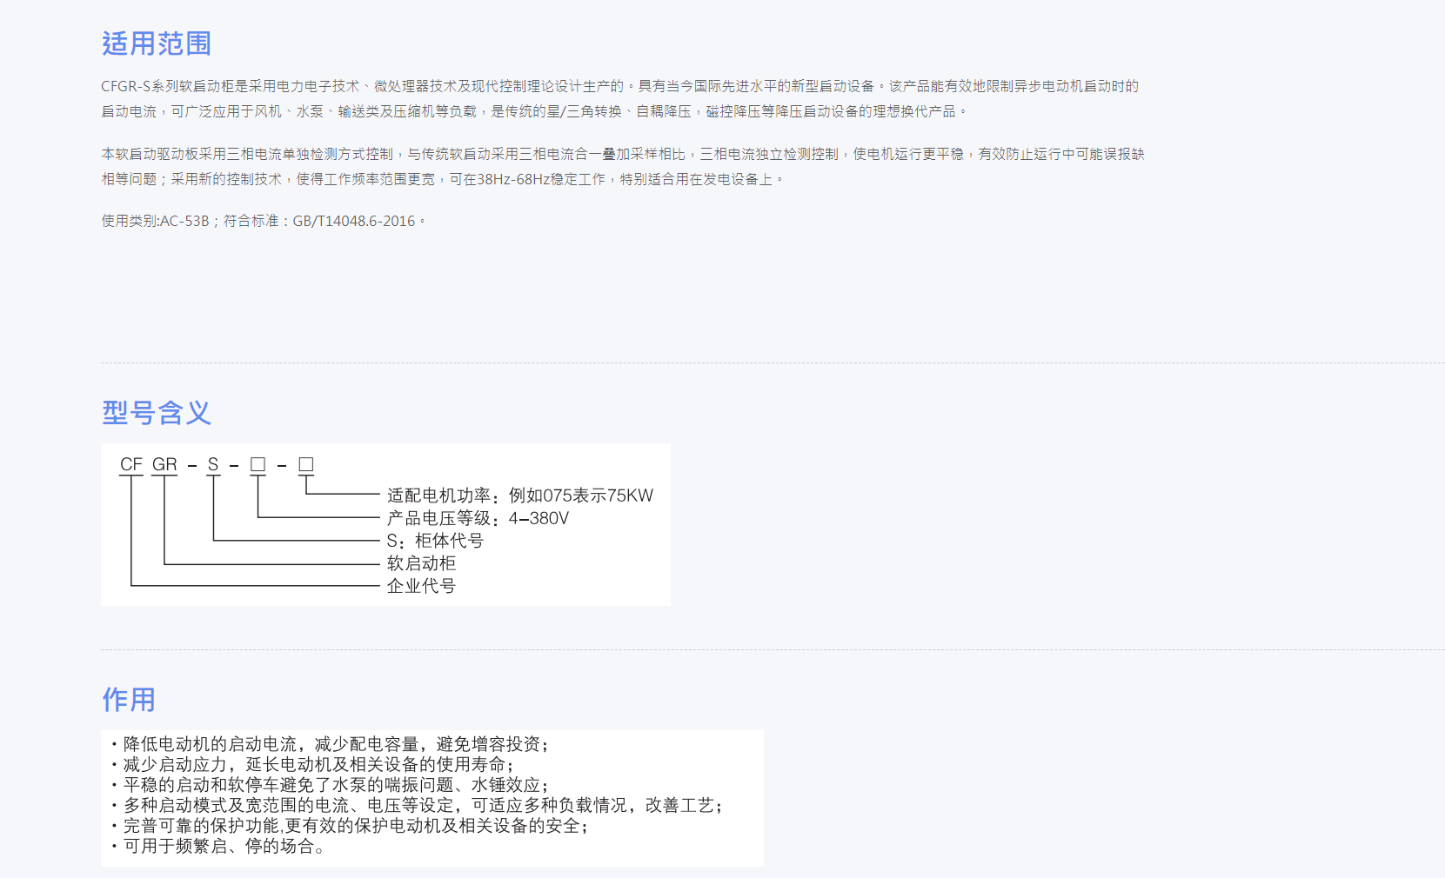Click the S letter in model code
This screenshot has width=1445, height=878.
pyautogui.click(x=213, y=464)
